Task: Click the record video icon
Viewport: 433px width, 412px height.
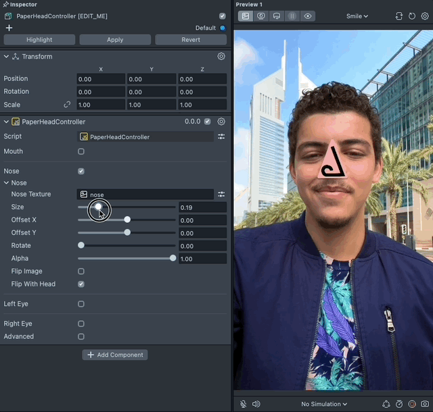Action: coord(412,404)
